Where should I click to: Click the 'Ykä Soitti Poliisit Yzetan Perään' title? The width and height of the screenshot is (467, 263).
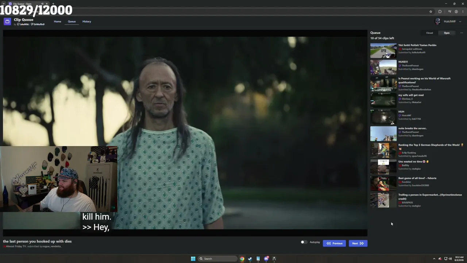click(x=417, y=45)
